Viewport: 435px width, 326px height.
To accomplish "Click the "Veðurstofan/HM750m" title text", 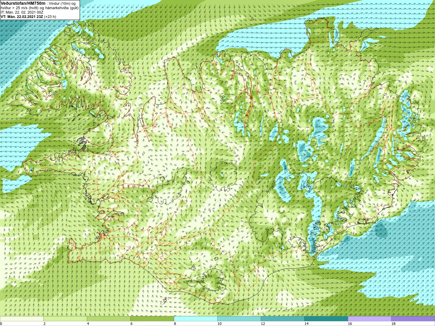I will tap(23, 3).
